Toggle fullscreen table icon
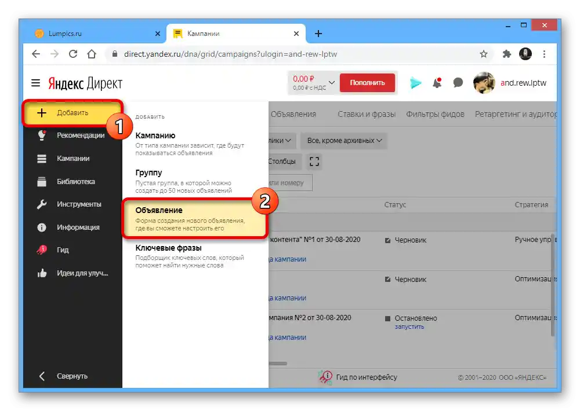The width and height of the screenshot is (580, 411). point(314,162)
